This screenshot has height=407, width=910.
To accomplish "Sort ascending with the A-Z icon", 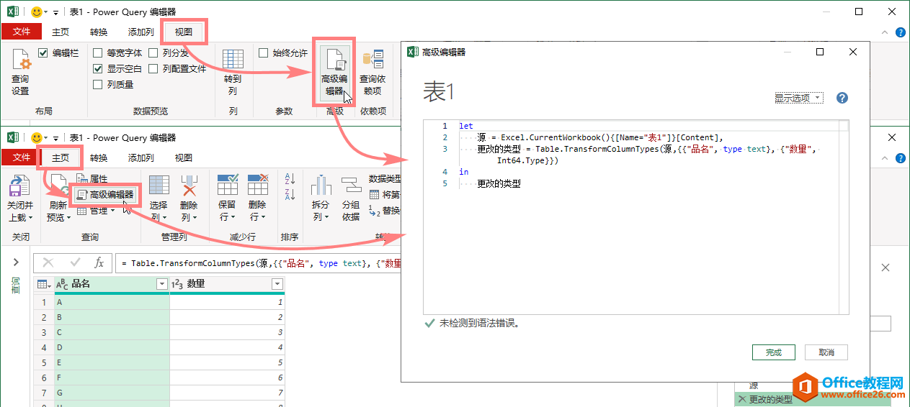I will (290, 178).
